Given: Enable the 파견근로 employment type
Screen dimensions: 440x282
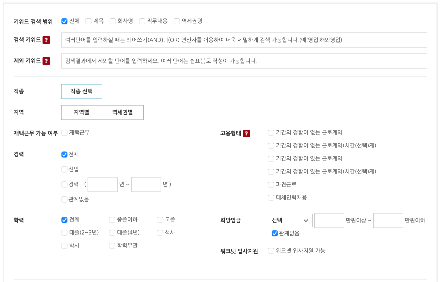Looking at the screenshot, I should coord(271,184).
